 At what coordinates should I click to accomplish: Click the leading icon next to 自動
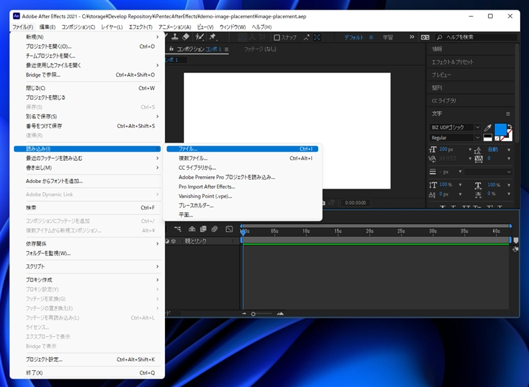tap(477, 150)
